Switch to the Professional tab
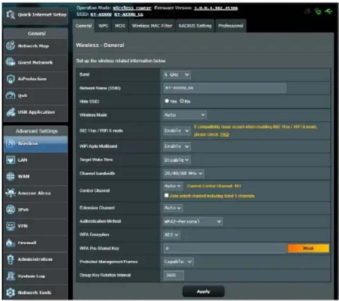339x301 pixels. 231,26
